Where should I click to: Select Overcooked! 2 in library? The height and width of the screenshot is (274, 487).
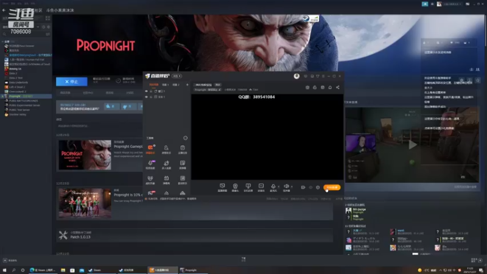coord(17,92)
